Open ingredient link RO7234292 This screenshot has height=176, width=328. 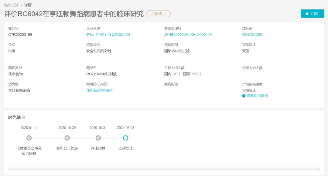252,35
